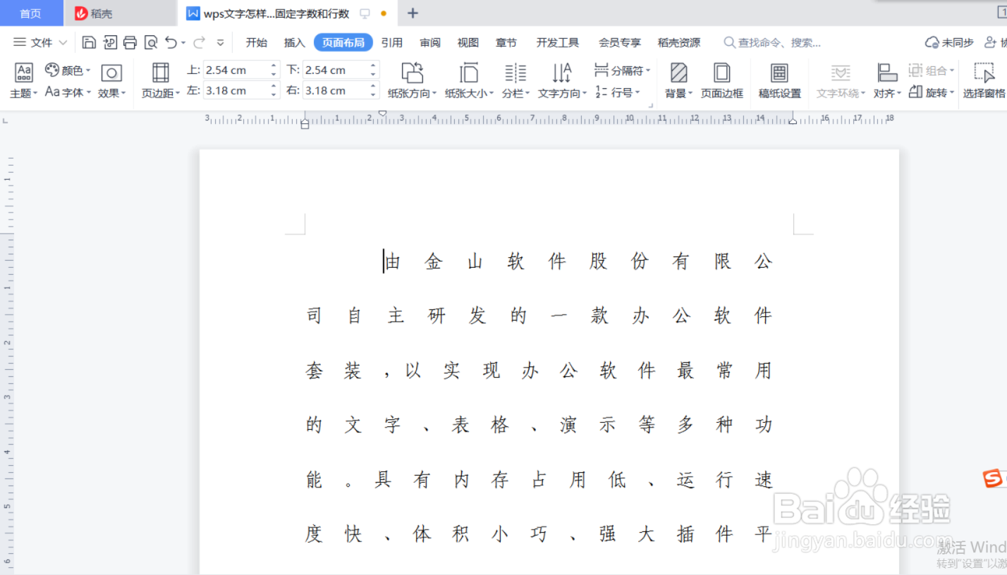Click the first-line indent marker on ruler
The height and width of the screenshot is (575, 1007).
click(383, 113)
